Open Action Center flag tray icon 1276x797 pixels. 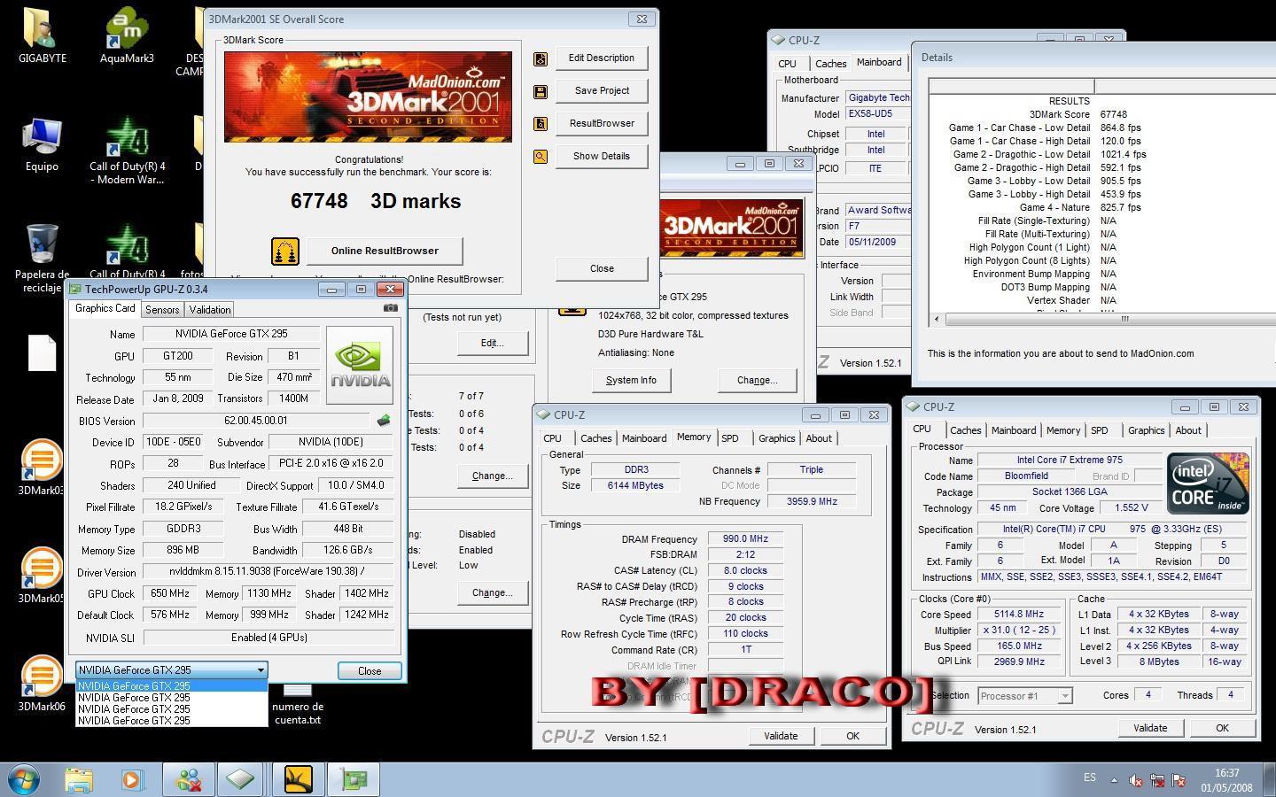point(1179,780)
